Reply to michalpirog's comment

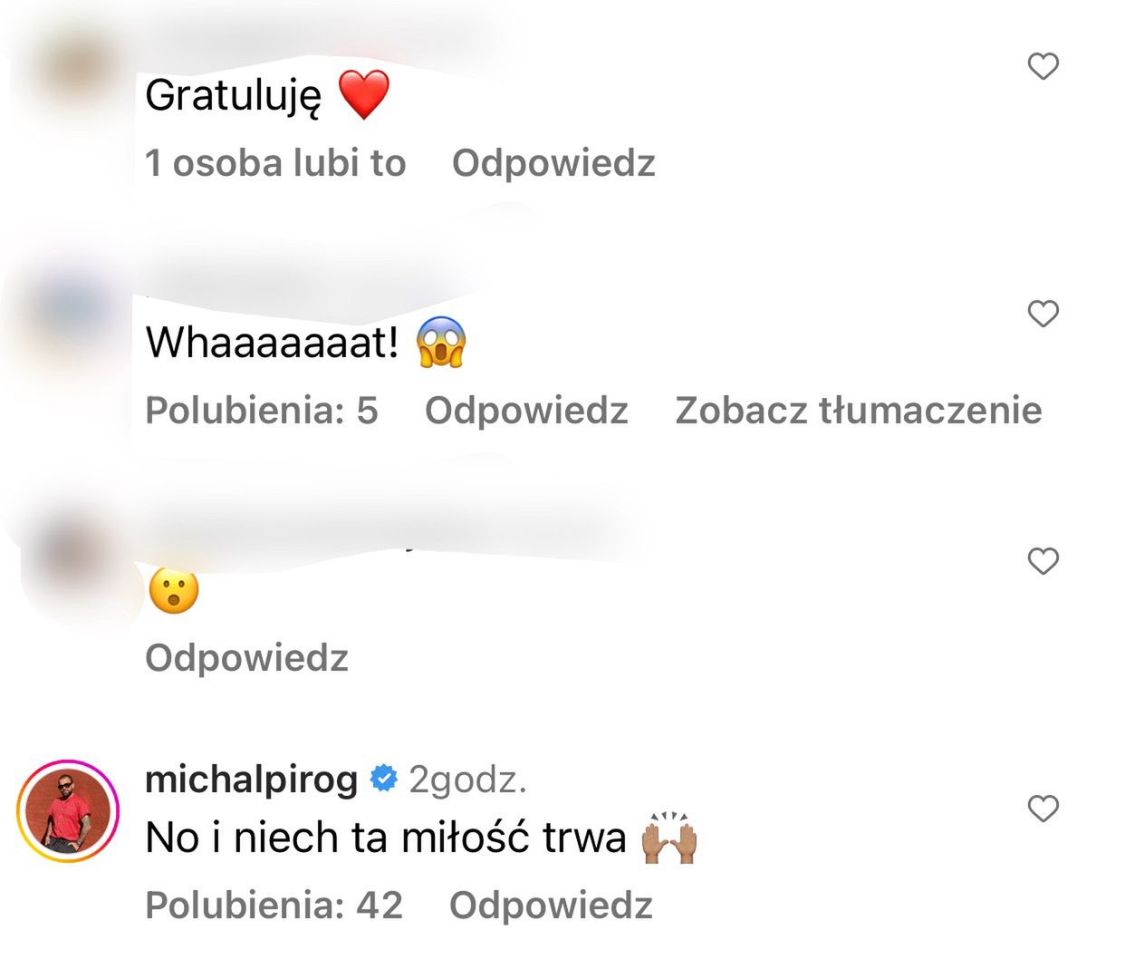551,906
